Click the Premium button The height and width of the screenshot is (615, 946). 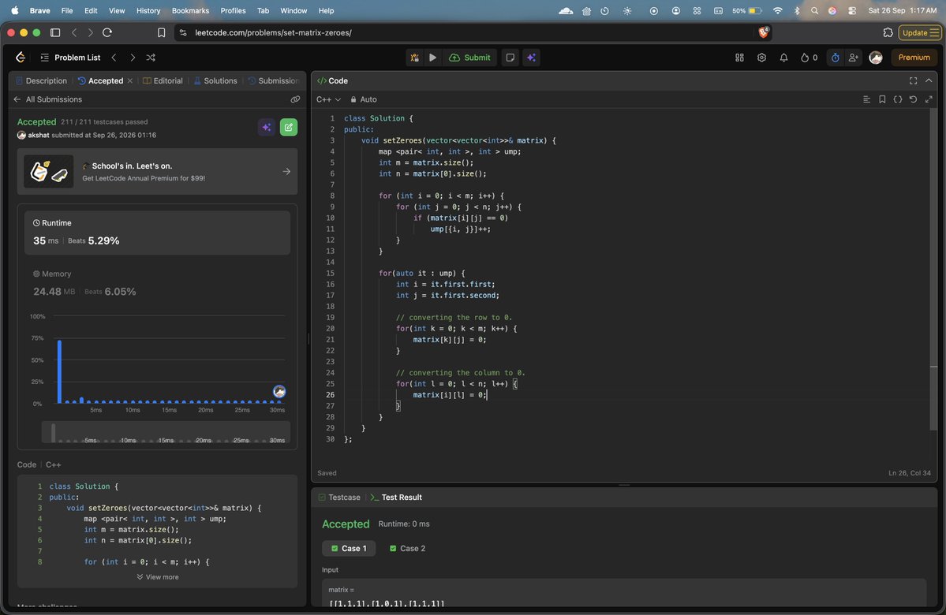click(x=914, y=58)
